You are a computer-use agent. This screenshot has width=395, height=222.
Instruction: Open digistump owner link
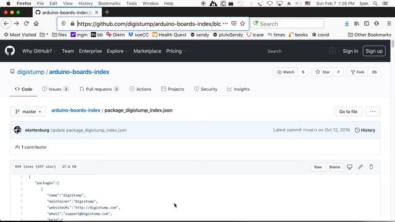click(x=31, y=72)
